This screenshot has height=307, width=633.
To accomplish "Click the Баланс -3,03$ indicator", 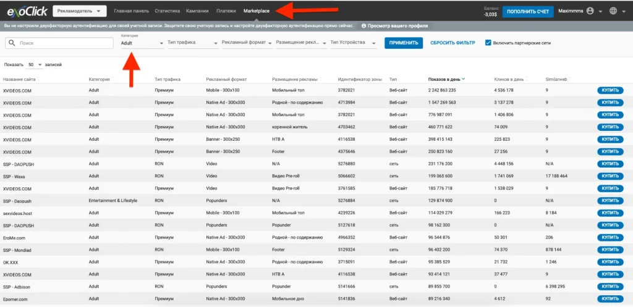I will [490, 11].
